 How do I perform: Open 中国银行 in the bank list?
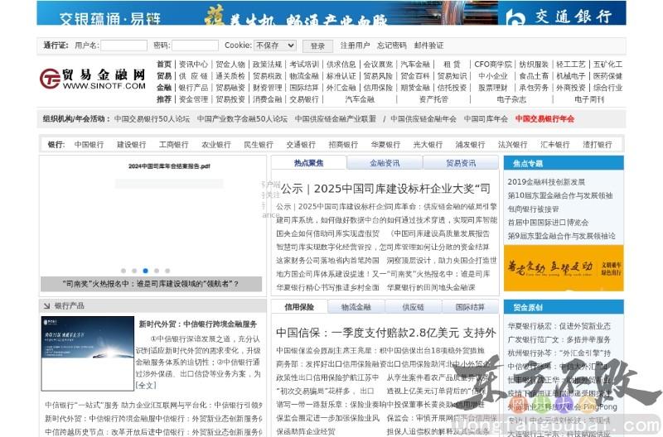pos(90,144)
